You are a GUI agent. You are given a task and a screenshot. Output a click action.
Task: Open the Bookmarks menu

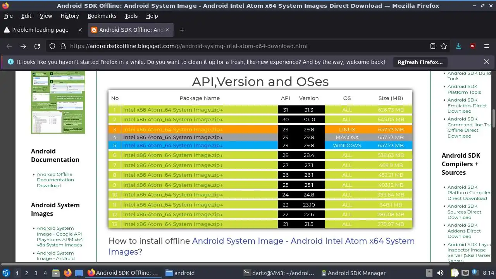click(102, 16)
